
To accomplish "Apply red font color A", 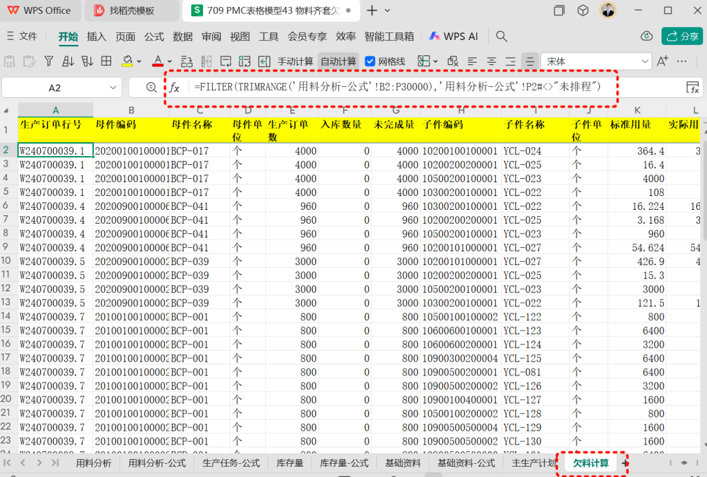I will [x=157, y=61].
